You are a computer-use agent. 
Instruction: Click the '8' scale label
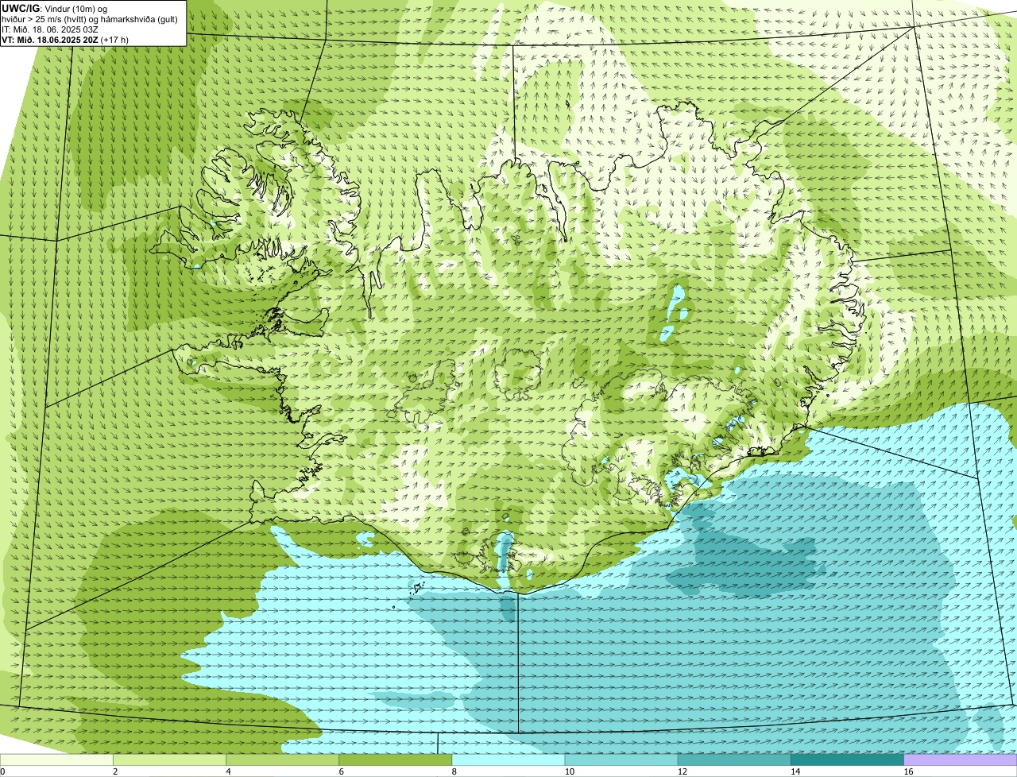(454, 771)
